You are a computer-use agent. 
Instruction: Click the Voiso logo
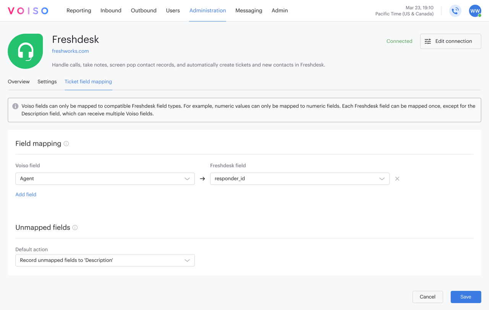pyautogui.click(x=28, y=11)
